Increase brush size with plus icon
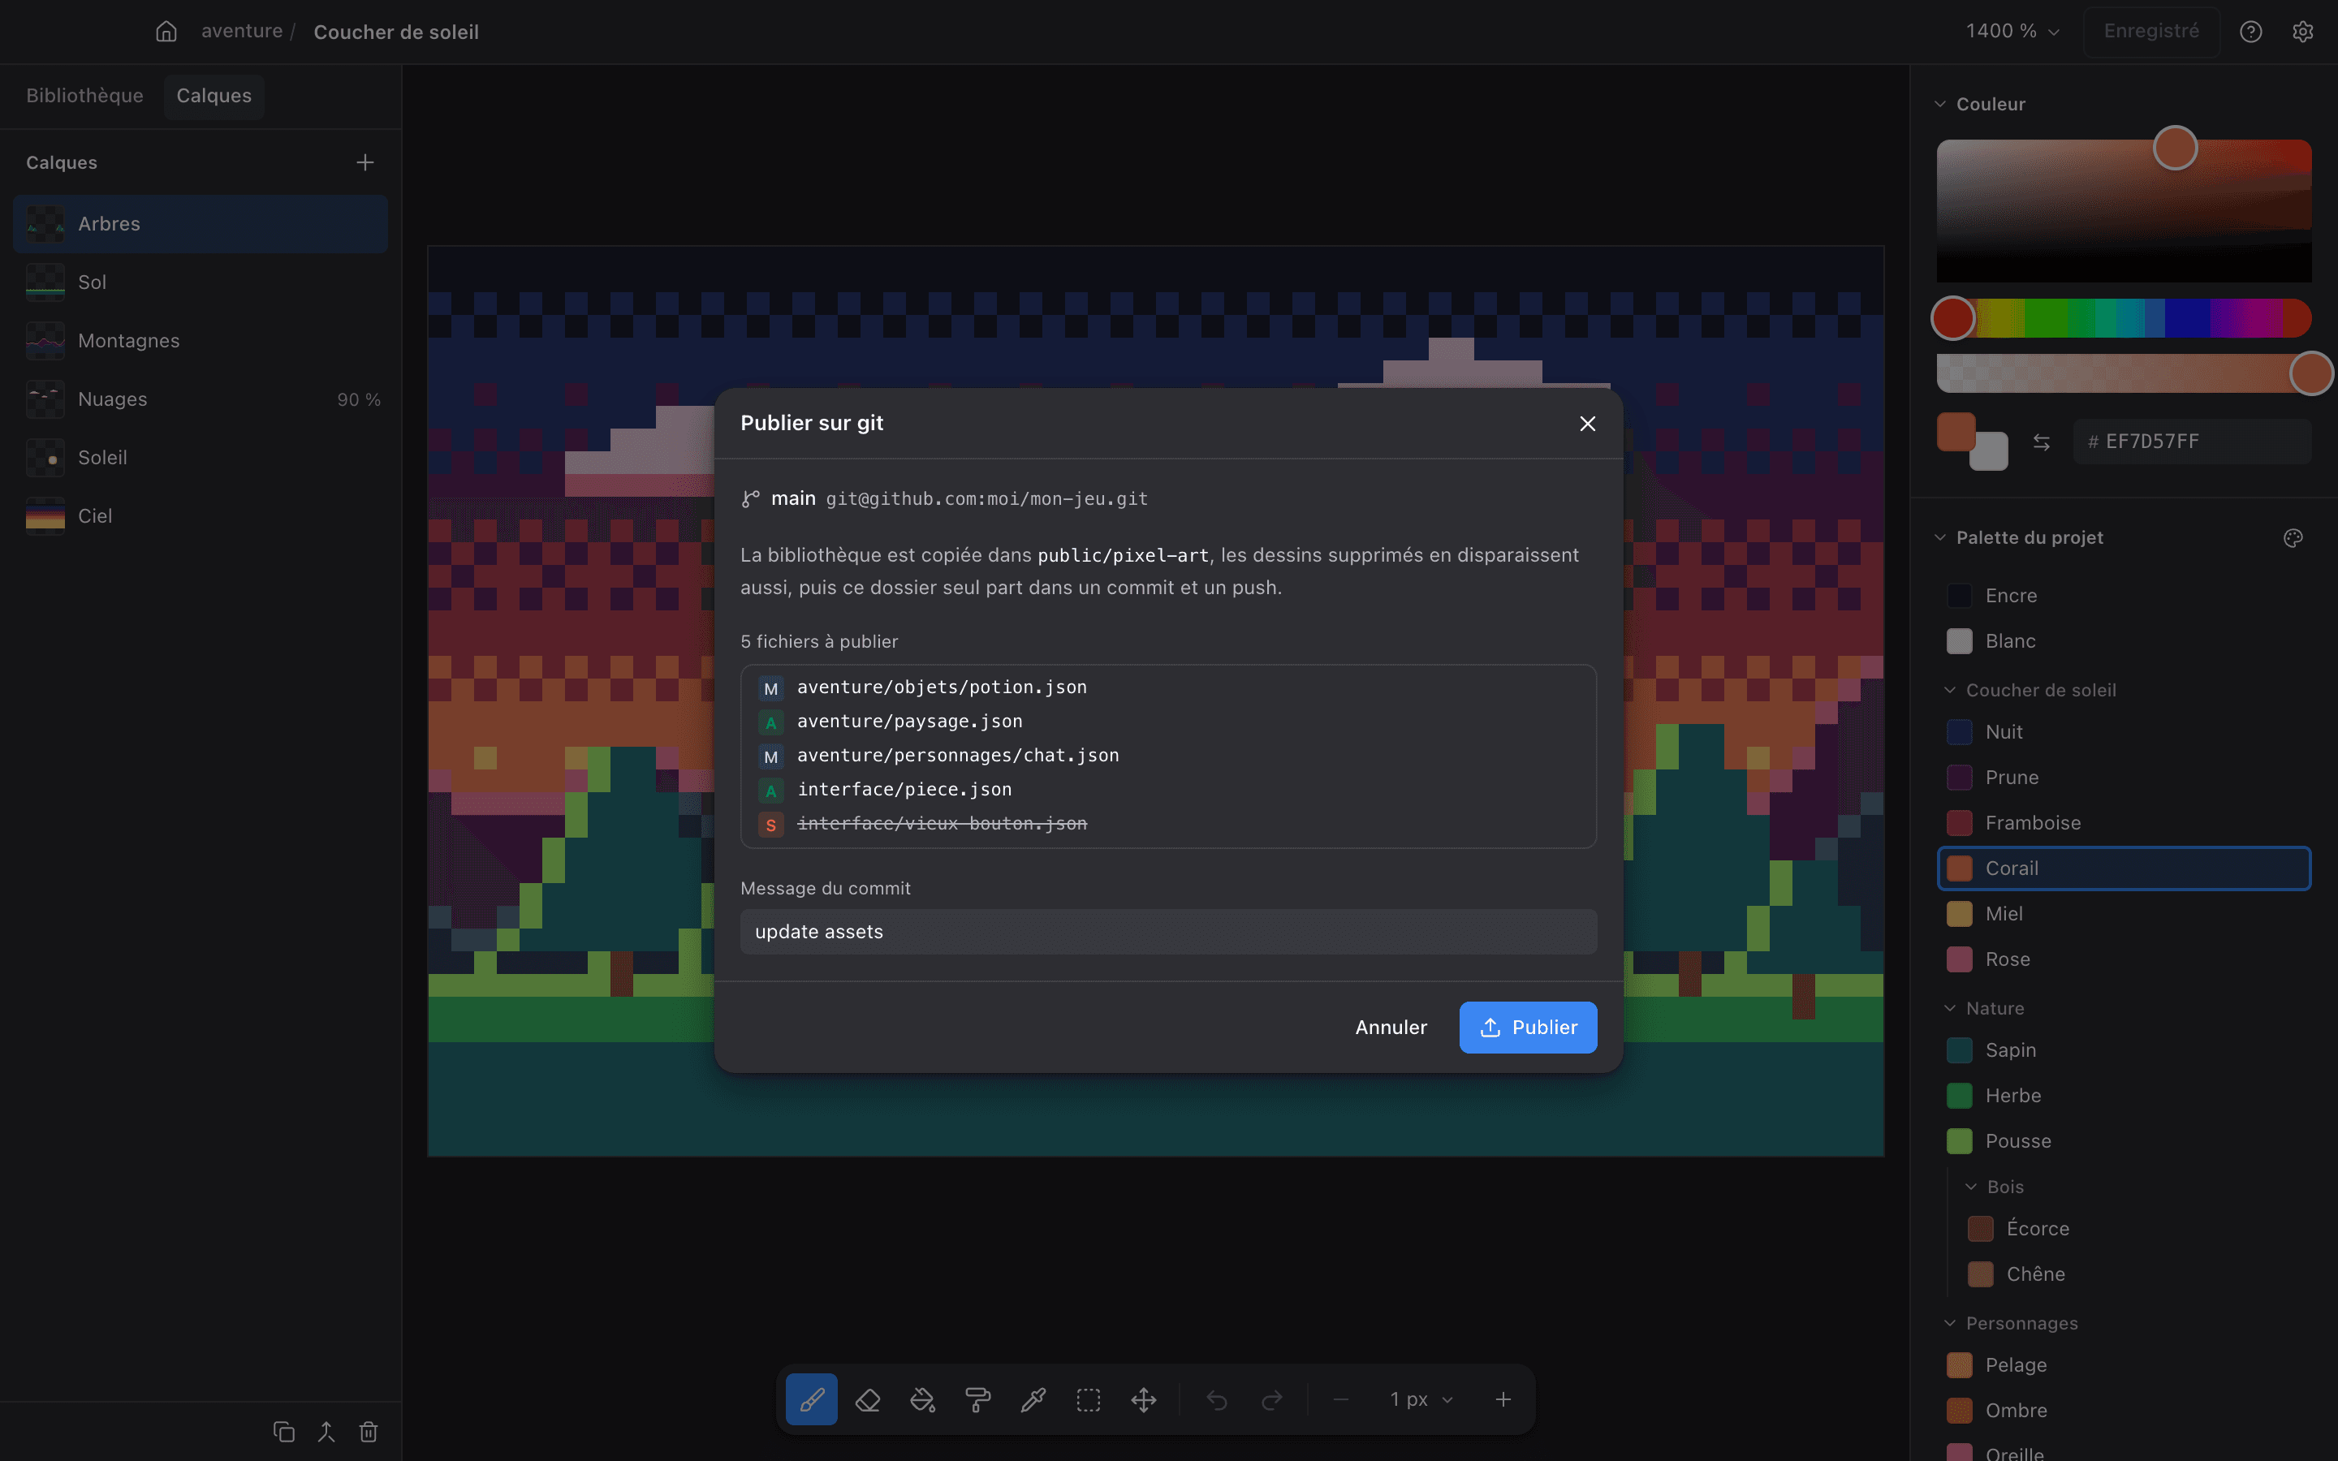The height and width of the screenshot is (1461, 2338). (x=1503, y=1399)
